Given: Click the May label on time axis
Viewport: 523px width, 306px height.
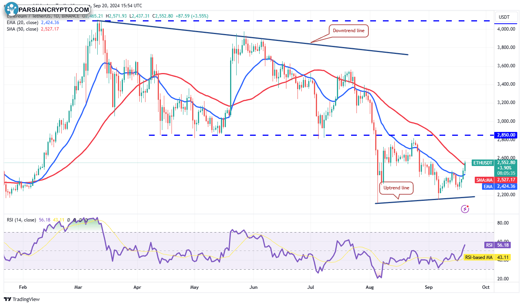Looking at the screenshot, I should [194, 286].
